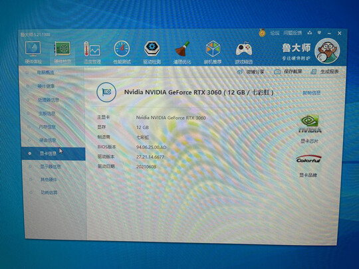Image resolution: width=359 pixels, height=269 pixels.
Task: Click 生成报表 button
Action: click(324, 72)
